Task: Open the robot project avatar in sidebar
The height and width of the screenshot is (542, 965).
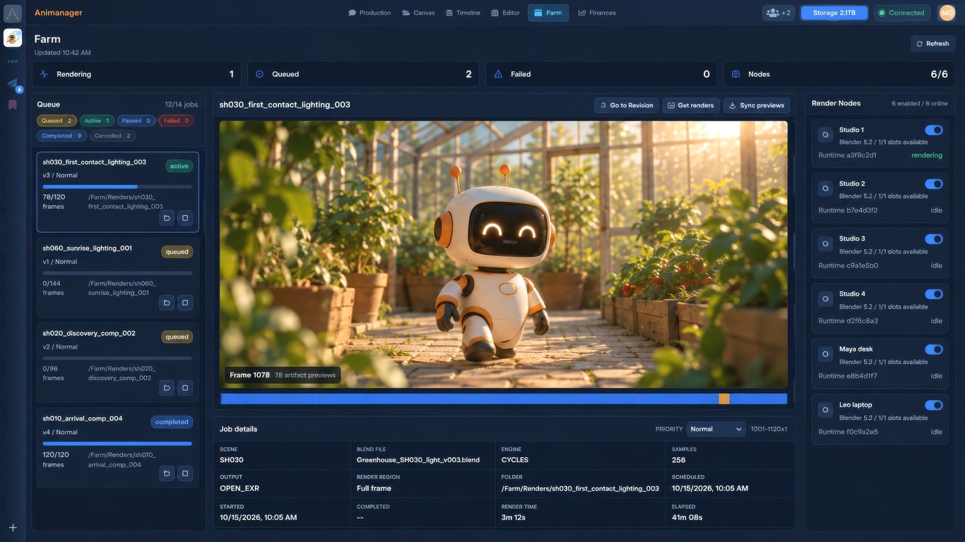Action: (x=13, y=38)
